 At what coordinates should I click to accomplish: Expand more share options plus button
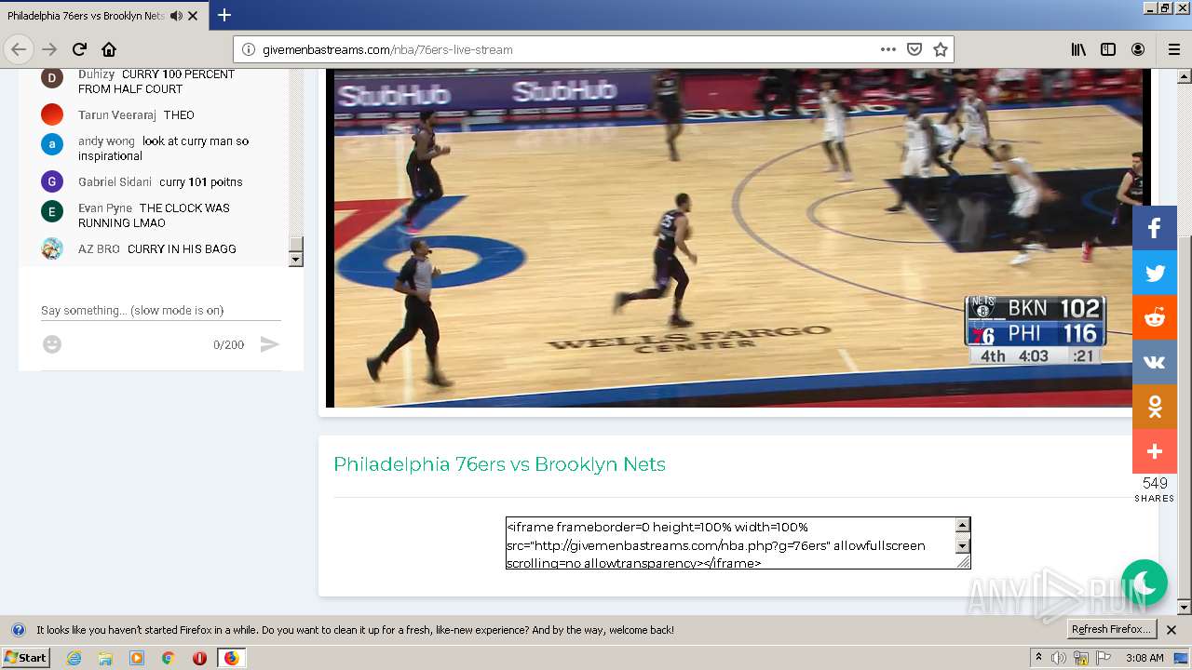(x=1155, y=451)
